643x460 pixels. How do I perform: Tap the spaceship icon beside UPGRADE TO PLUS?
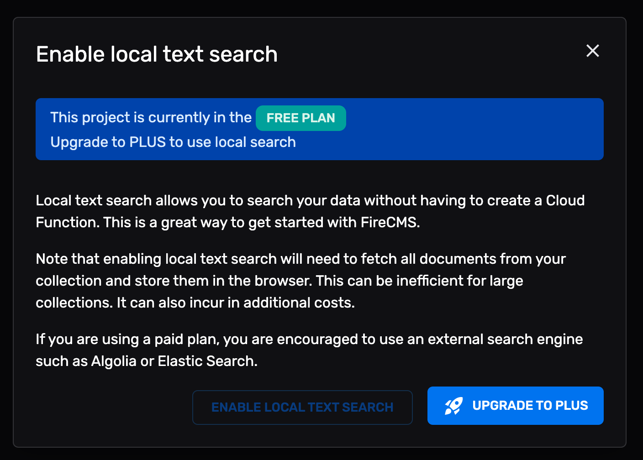coord(454,405)
